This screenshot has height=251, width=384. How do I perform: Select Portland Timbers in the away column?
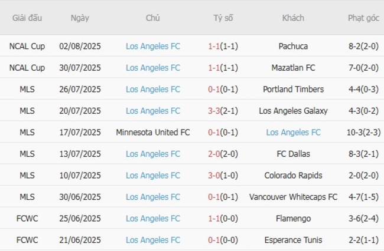coord(293,90)
